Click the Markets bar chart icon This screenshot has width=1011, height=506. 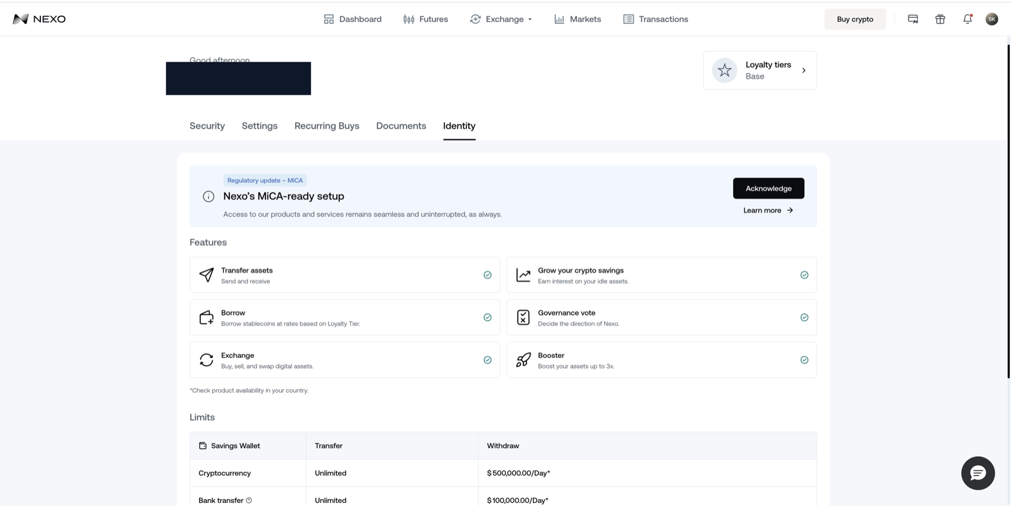(559, 19)
